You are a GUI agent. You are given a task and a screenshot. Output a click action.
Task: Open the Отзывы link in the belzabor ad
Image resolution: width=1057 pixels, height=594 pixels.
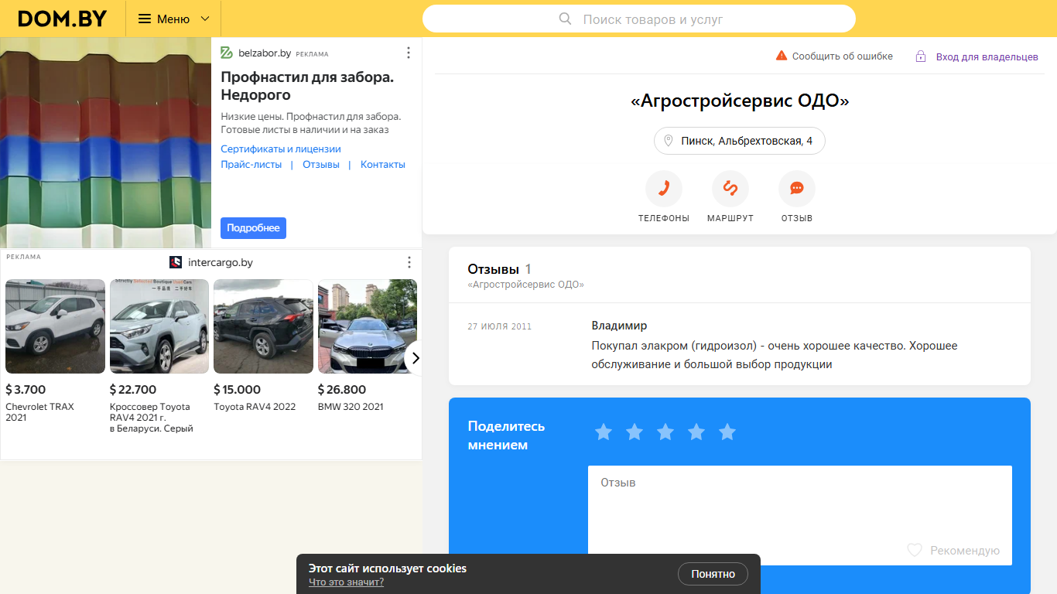coord(321,164)
